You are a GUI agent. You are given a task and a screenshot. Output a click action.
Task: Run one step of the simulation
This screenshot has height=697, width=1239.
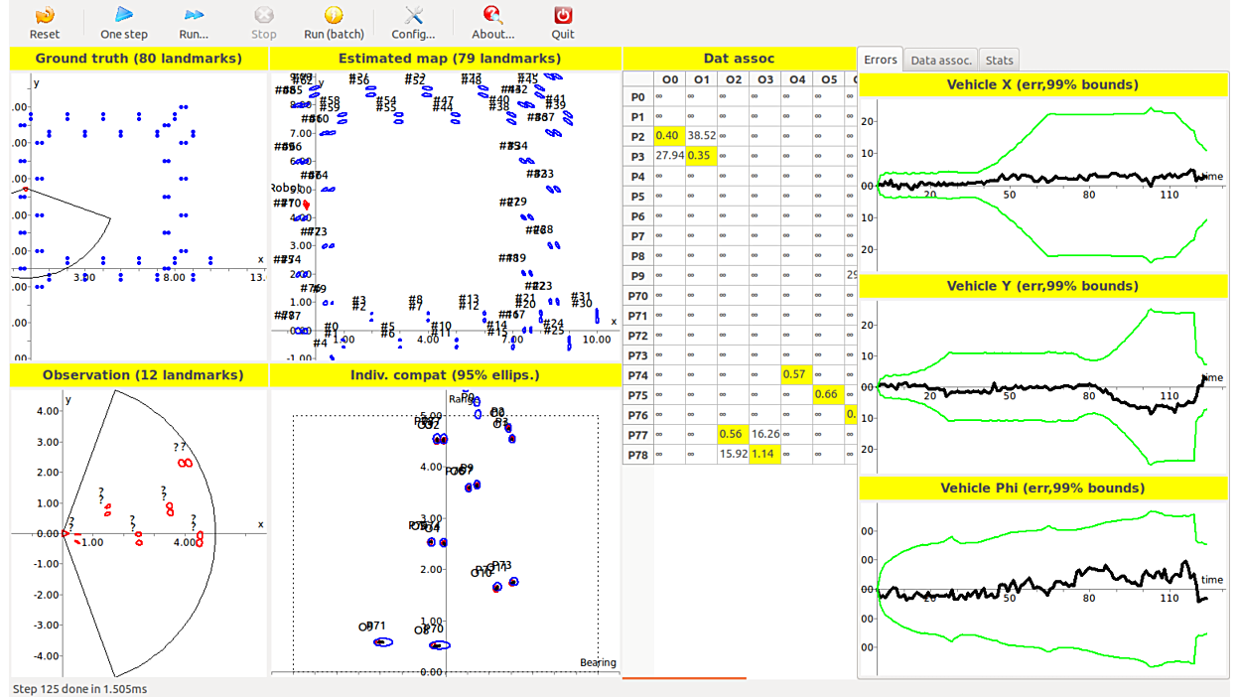(x=124, y=22)
